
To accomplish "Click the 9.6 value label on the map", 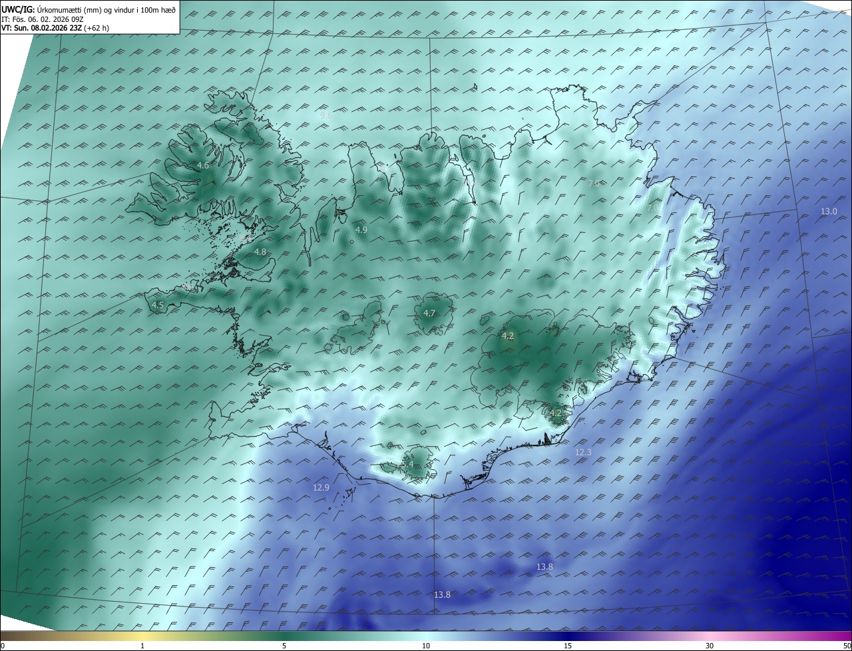I will coord(326,115).
